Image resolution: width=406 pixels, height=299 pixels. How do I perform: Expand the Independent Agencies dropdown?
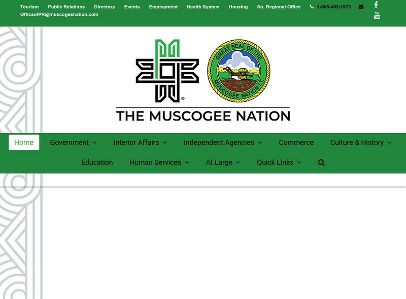pos(223,142)
